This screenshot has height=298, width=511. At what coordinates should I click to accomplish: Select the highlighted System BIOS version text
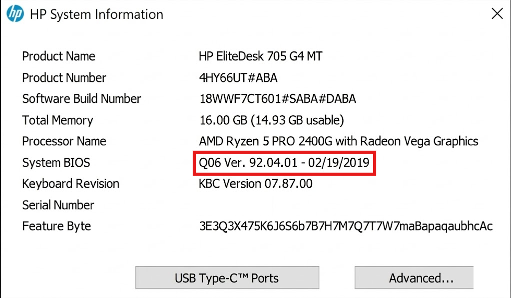284,163
